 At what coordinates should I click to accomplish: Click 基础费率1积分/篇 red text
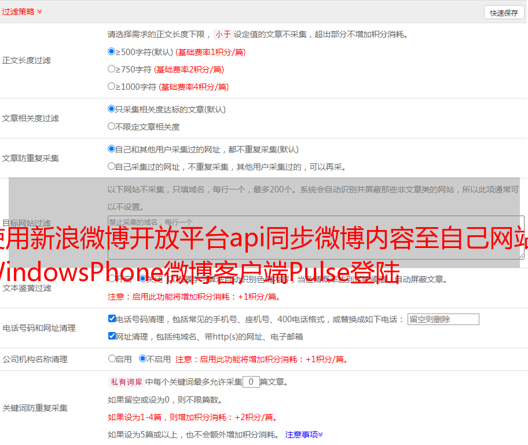point(211,52)
